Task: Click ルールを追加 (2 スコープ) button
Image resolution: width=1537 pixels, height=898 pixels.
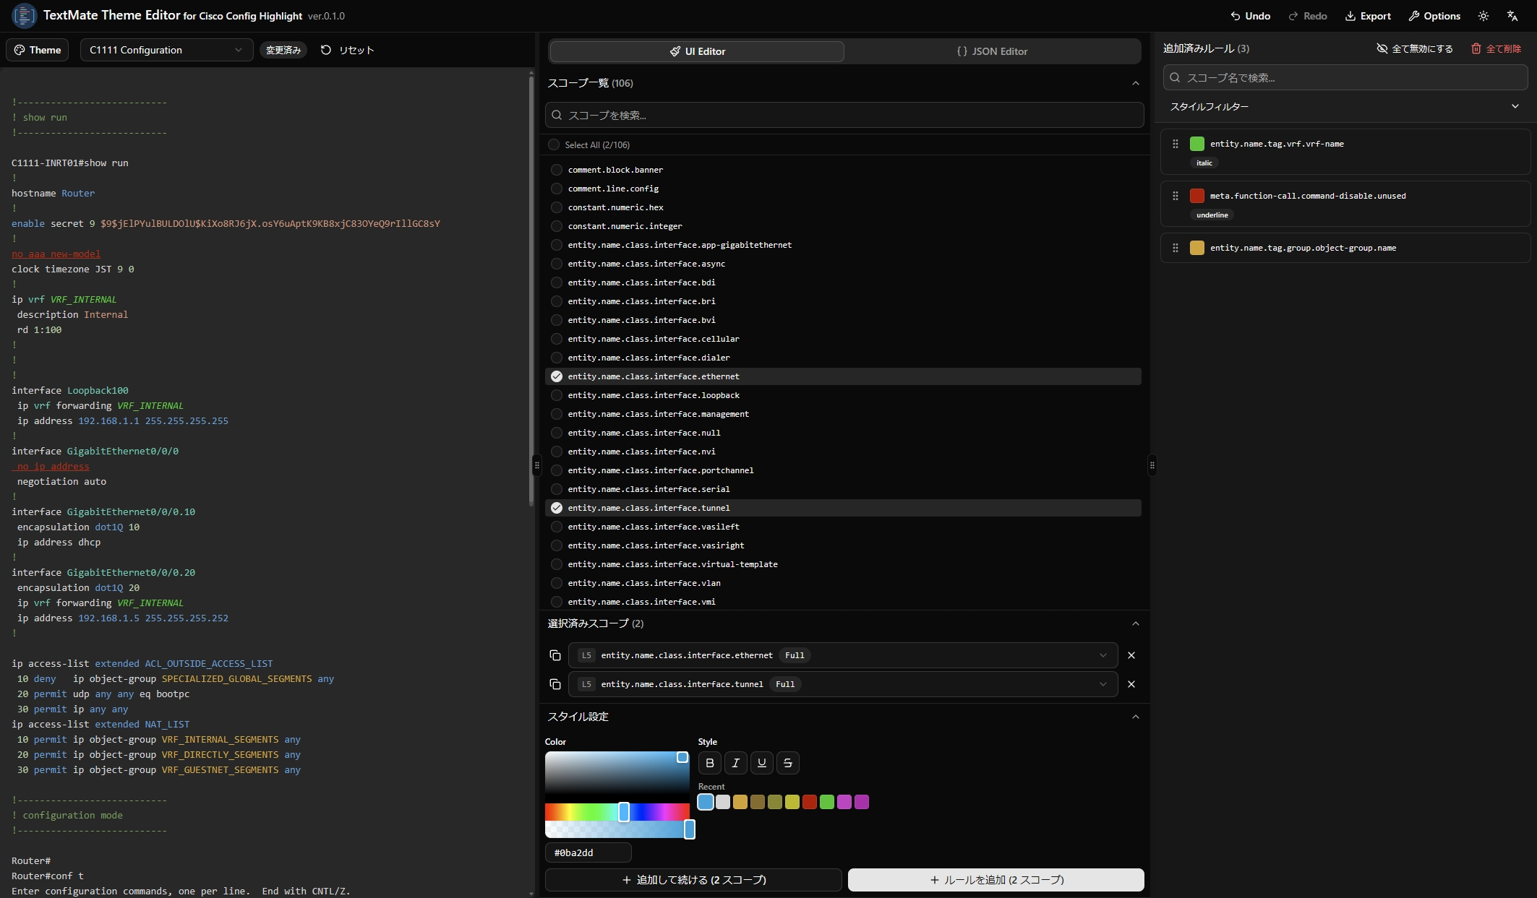Action: point(996,880)
